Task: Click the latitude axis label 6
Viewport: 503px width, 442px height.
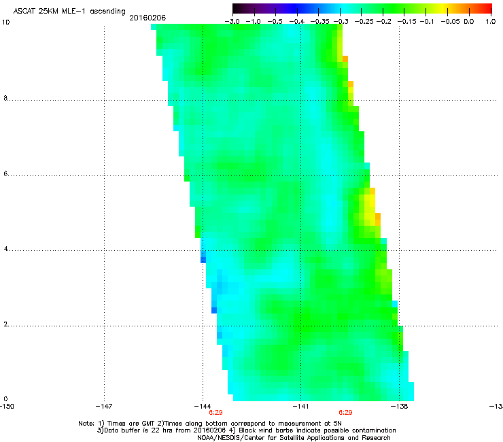Action: tap(5, 173)
